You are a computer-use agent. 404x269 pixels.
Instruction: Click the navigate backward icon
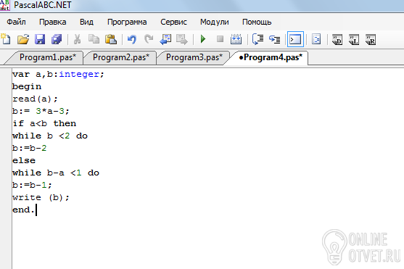coord(165,39)
